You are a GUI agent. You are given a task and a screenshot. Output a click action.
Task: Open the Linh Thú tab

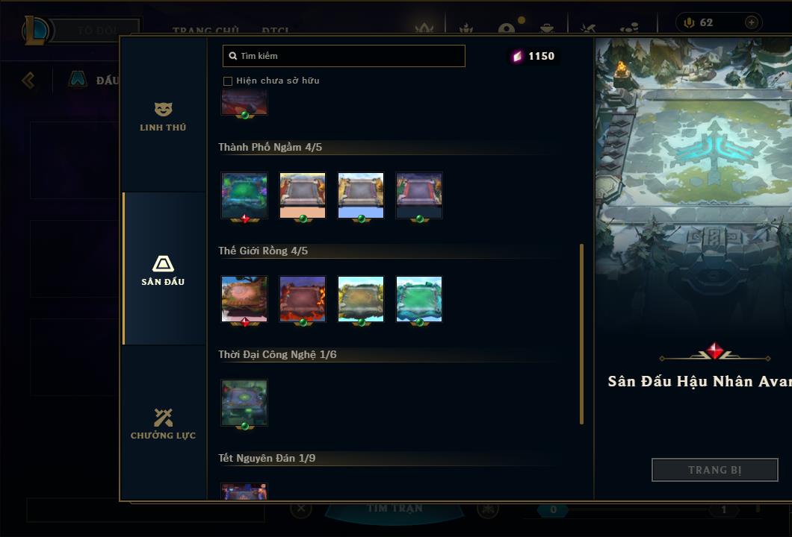[163, 117]
